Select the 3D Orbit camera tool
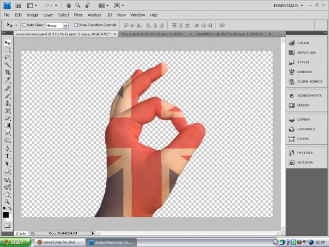The image size is (329, 247). click(x=7, y=187)
